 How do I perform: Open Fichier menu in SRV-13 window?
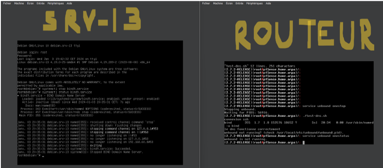pos(7,4)
